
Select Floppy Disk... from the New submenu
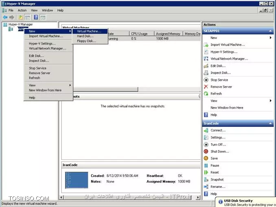tap(90, 41)
